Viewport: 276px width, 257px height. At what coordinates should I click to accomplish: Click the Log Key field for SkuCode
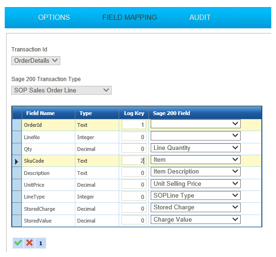(134, 160)
